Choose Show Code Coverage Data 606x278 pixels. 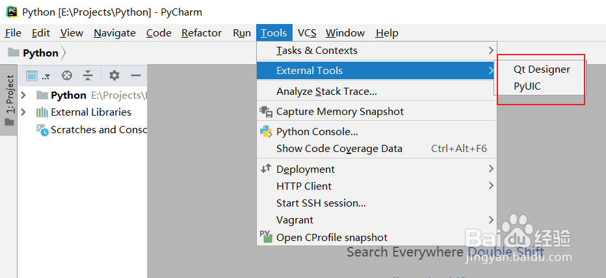click(376, 149)
